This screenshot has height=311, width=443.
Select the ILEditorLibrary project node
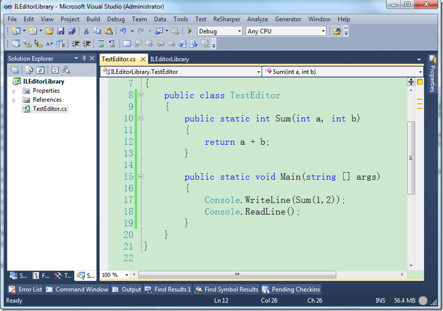39,82
